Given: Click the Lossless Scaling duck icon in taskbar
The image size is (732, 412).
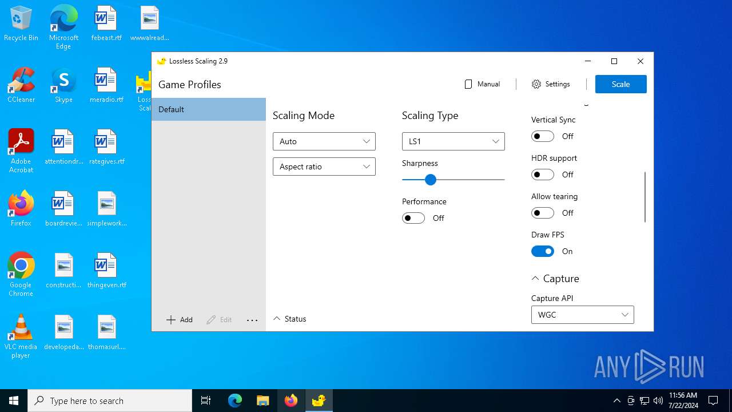Looking at the screenshot, I should click(319, 401).
